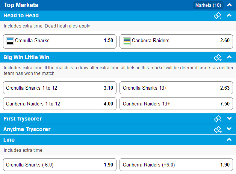Image resolution: width=236 pixels, height=174 pixels.
Task: Bet on Cronulla Sharks head to head at 1.50
Action: tap(60, 41)
